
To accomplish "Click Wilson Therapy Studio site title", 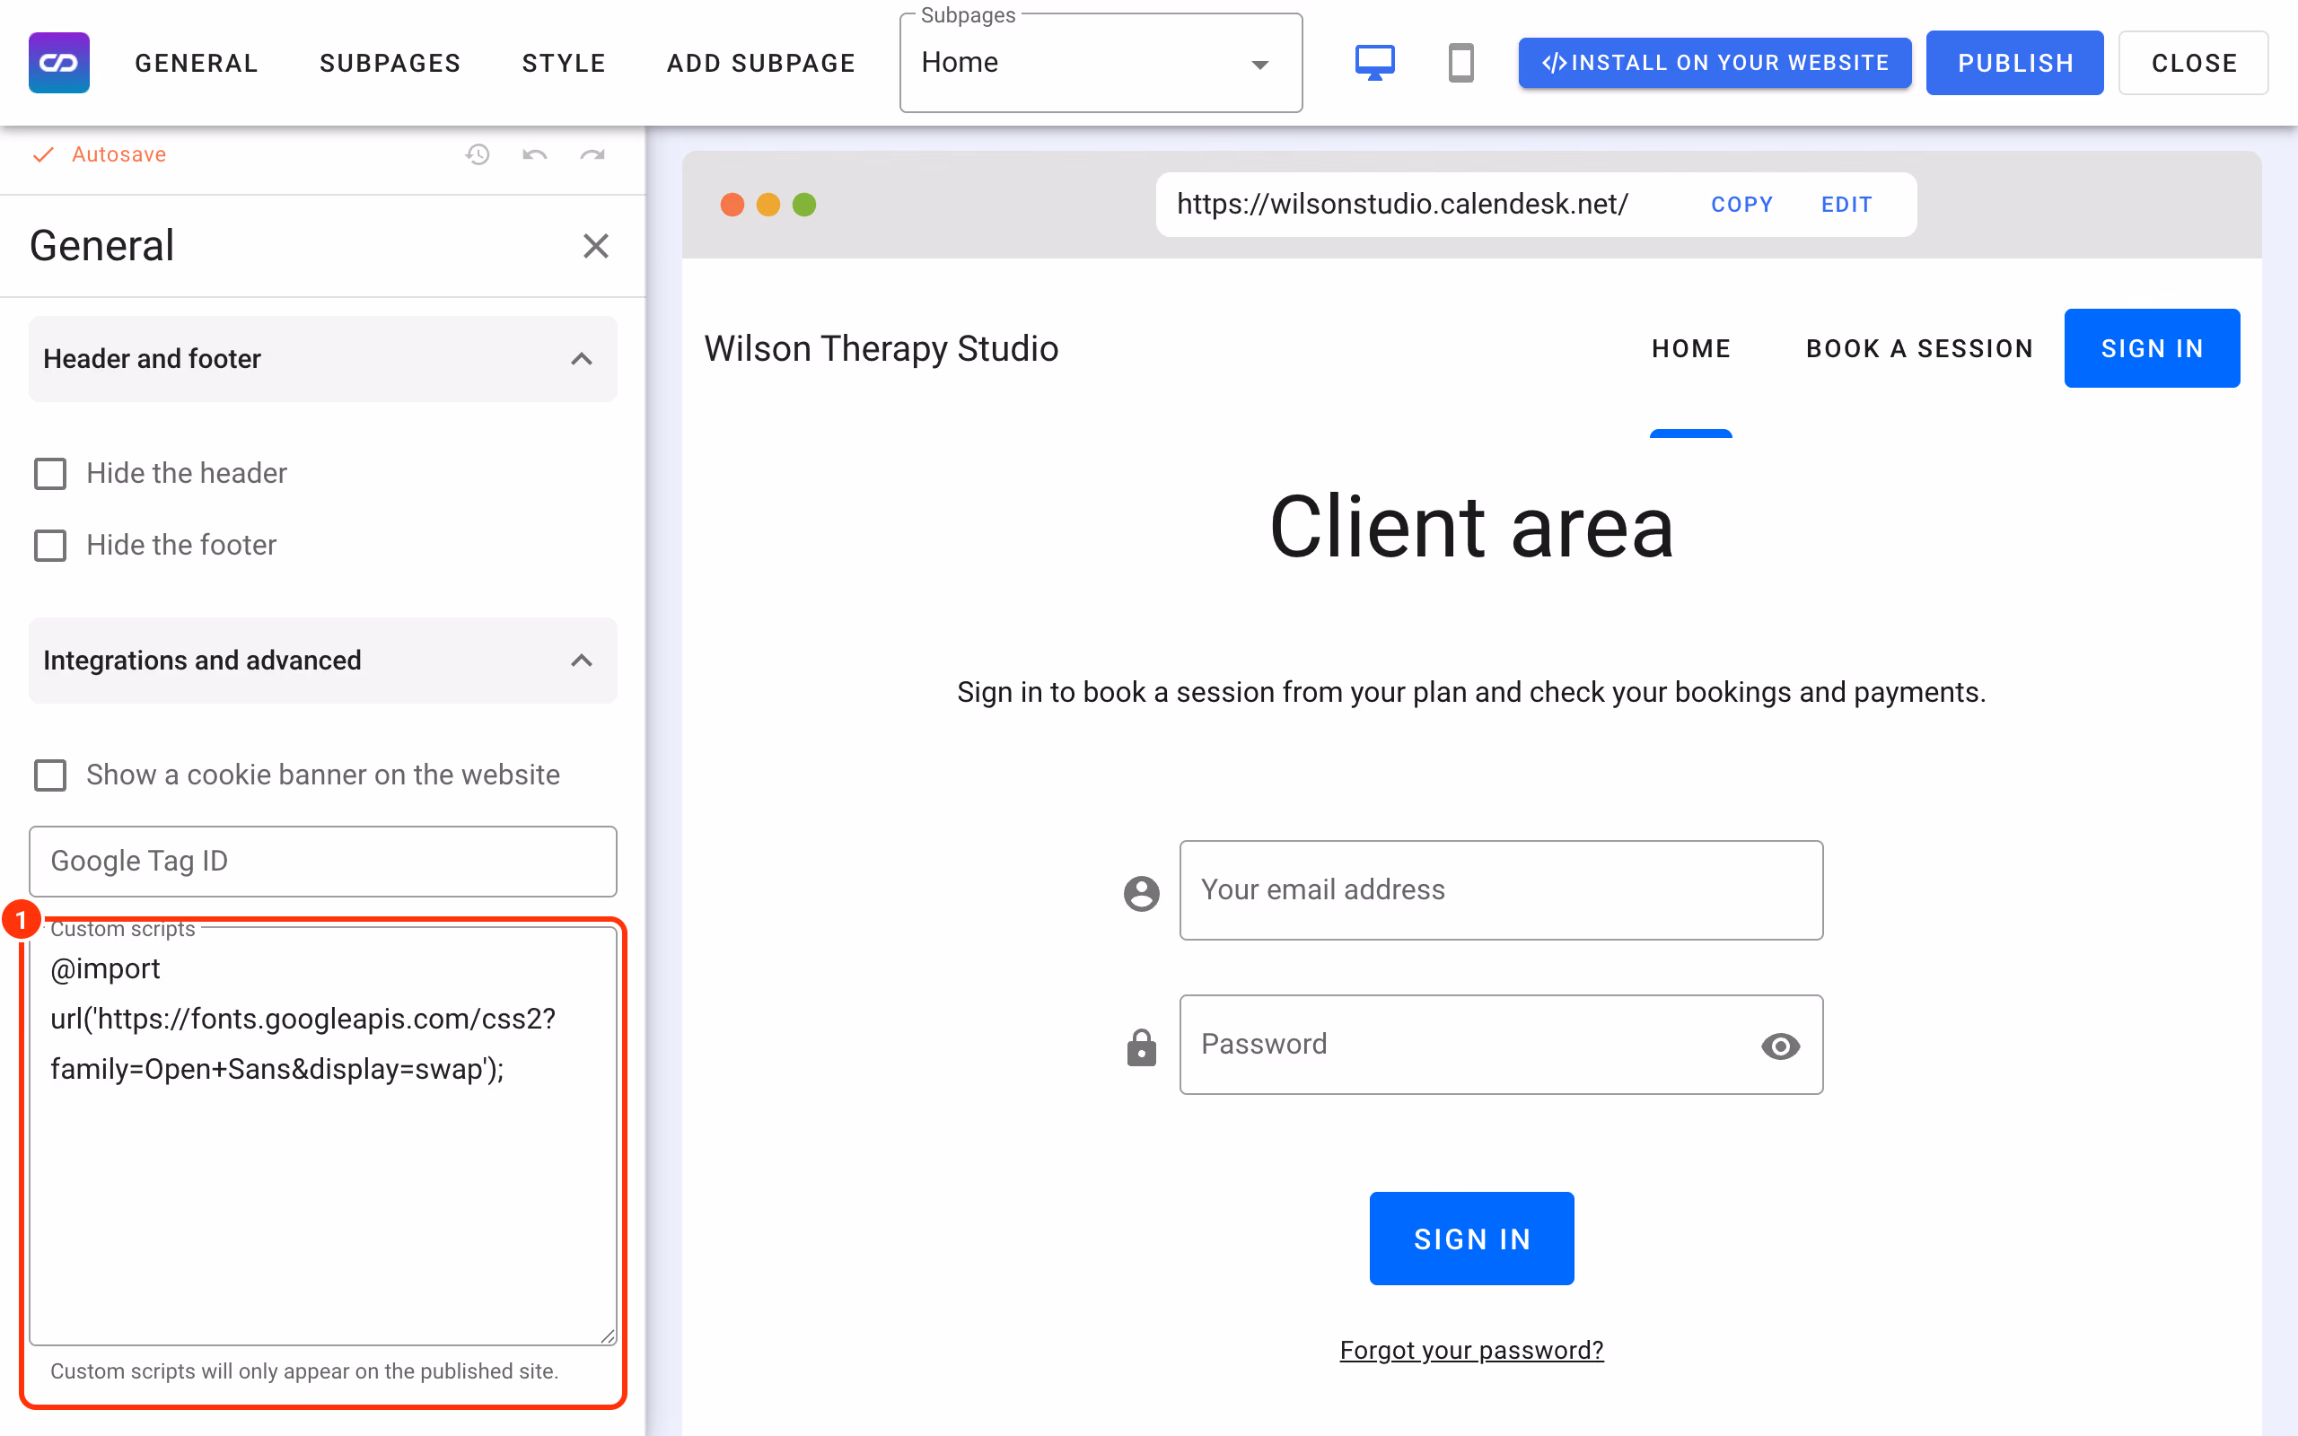I will point(881,348).
